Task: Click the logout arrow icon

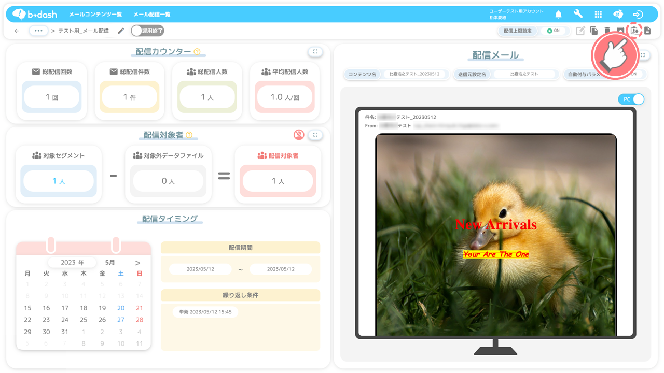Action: tap(638, 15)
